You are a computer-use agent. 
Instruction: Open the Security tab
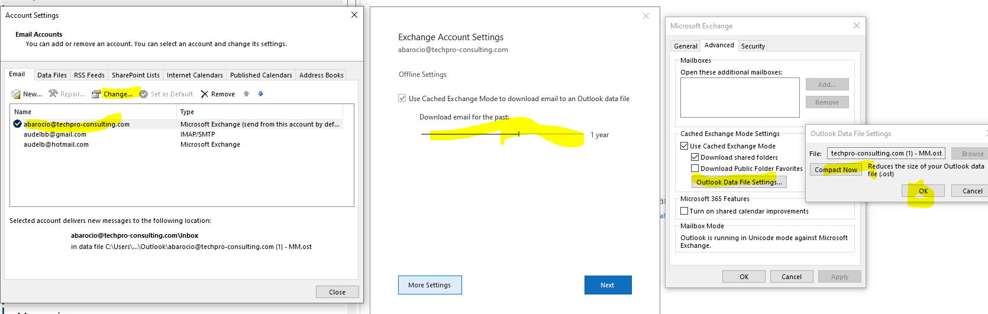753,46
